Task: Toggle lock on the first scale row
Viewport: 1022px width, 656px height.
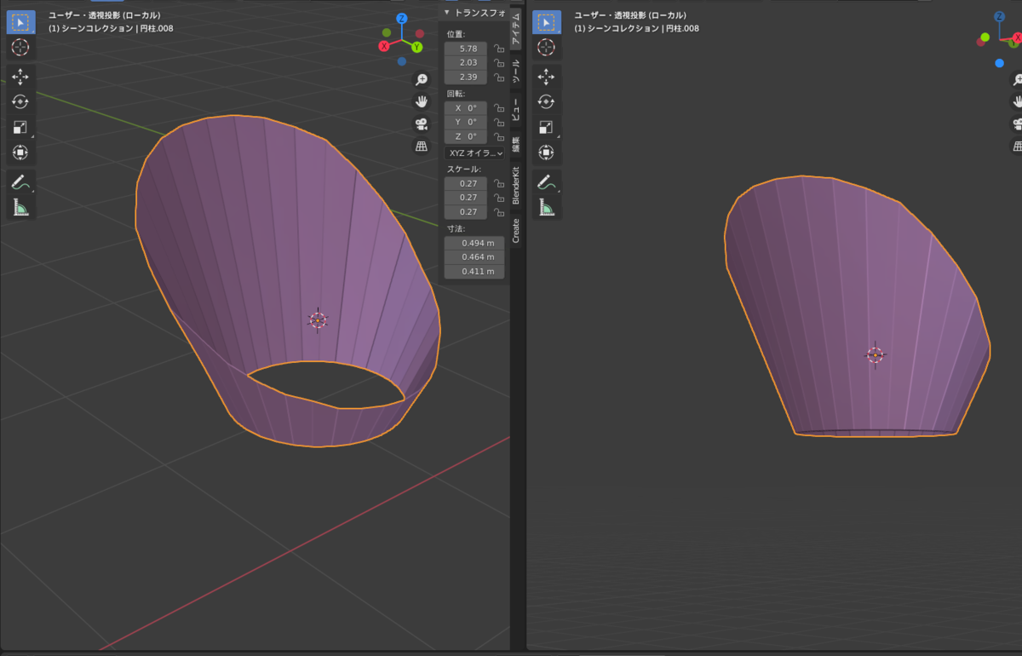Action: pos(499,183)
